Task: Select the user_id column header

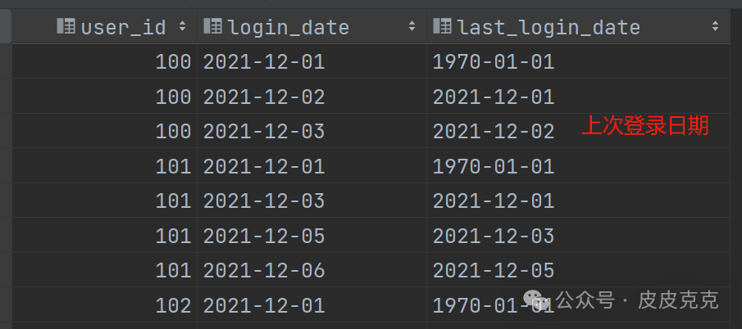Action: [105, 27]
